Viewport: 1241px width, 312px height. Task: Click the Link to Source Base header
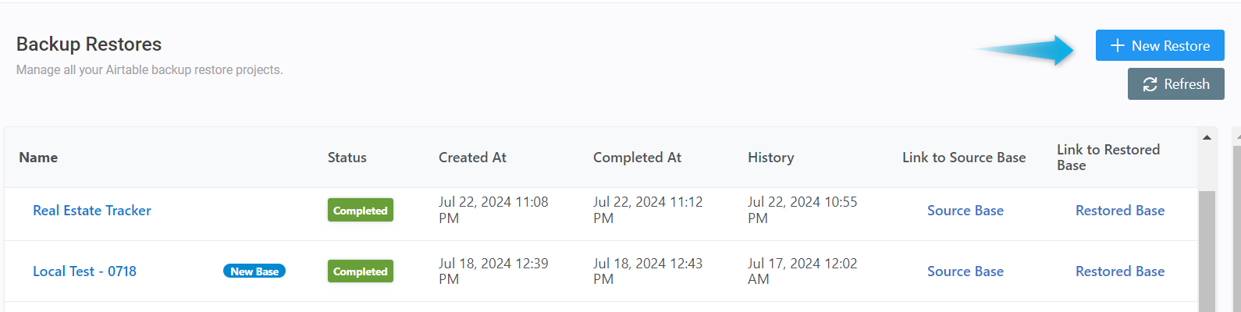[964, 158]
